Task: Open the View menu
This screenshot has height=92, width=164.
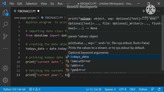Action: point(44,4)
